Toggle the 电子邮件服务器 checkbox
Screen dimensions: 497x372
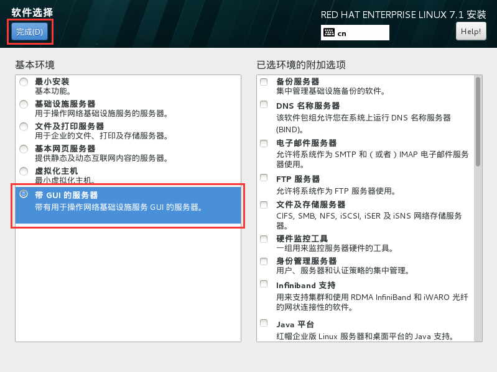264,143
